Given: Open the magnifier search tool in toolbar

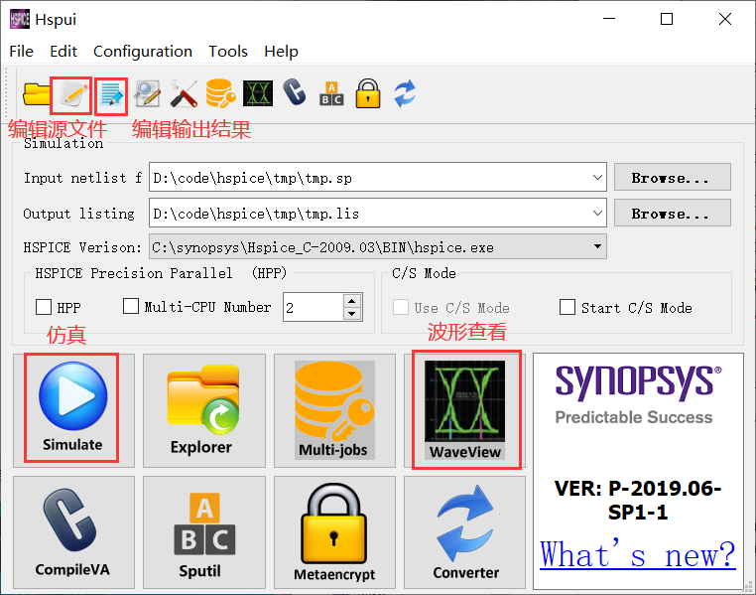Looking at the screenshot, I should click(x=148, y=93).
